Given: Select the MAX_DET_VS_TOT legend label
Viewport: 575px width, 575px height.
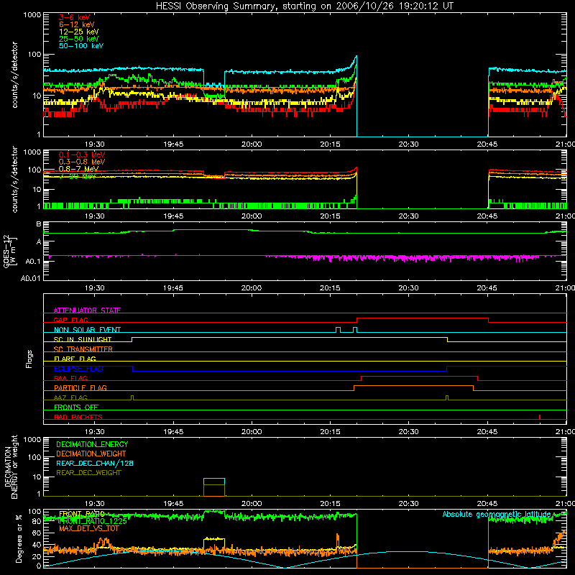Looking at the screenshot, I should tap(89, 528).
